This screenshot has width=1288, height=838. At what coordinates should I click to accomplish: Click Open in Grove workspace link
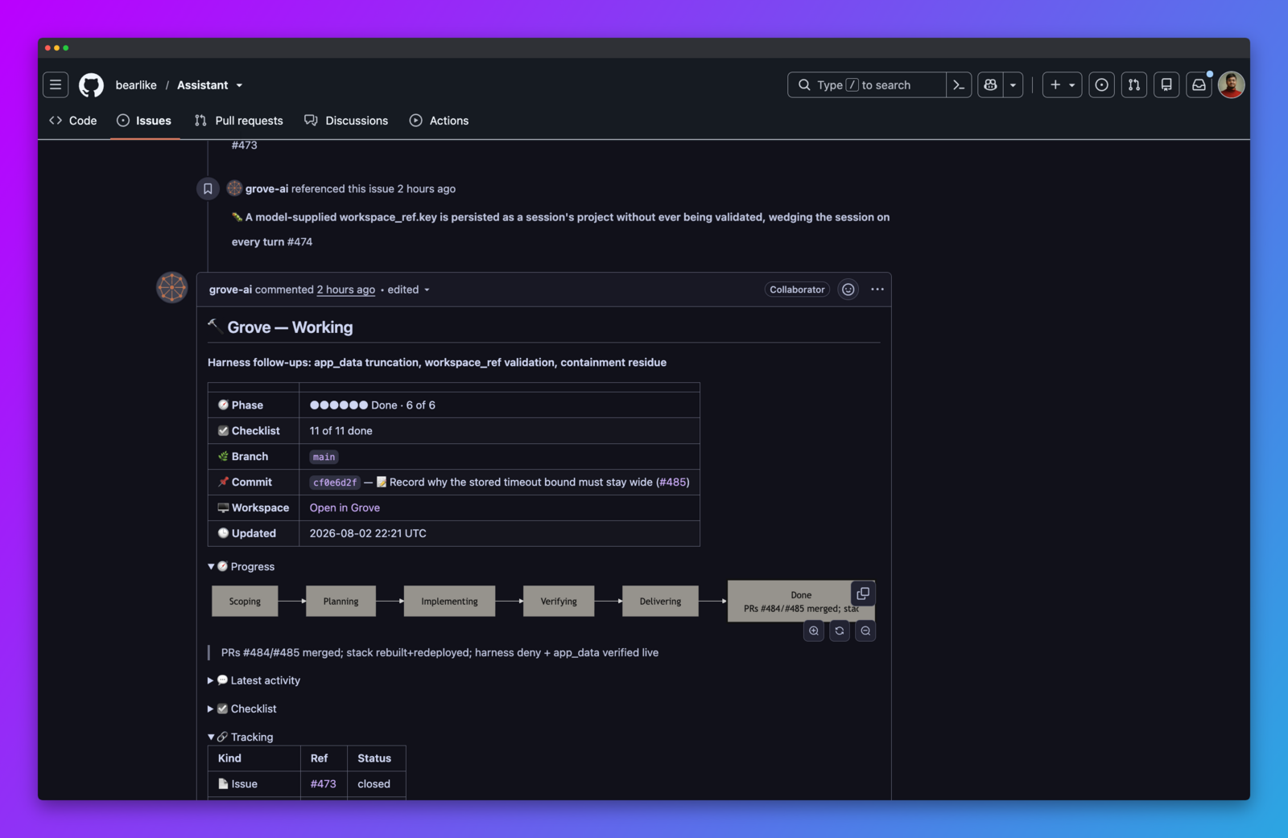pos(345,508)
